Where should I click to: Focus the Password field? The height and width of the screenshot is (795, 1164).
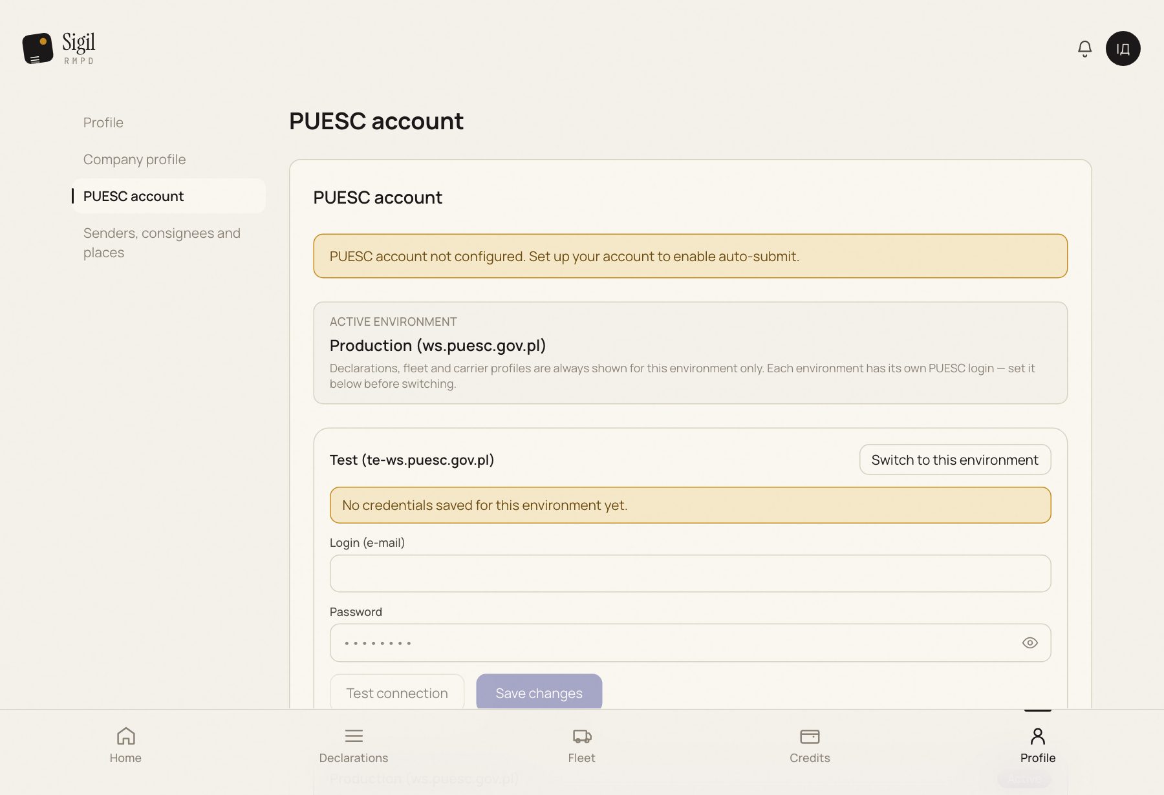(690, 642)
